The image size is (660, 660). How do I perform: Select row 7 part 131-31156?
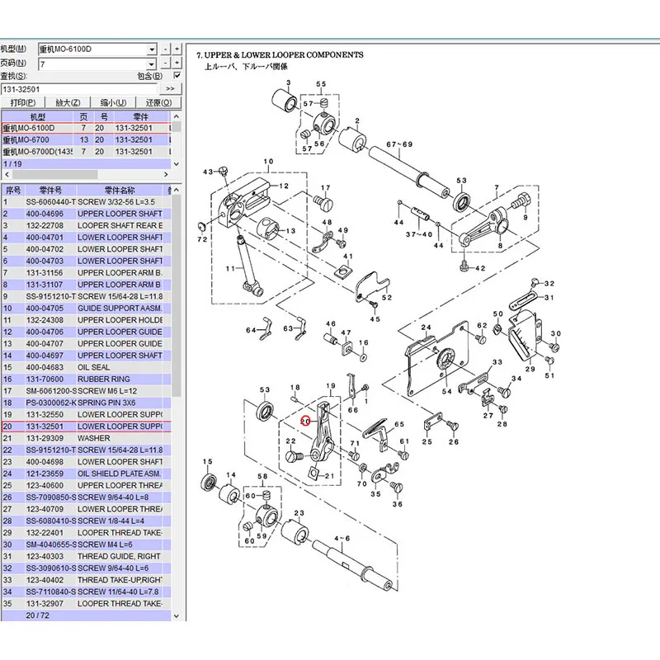(86, 273)
